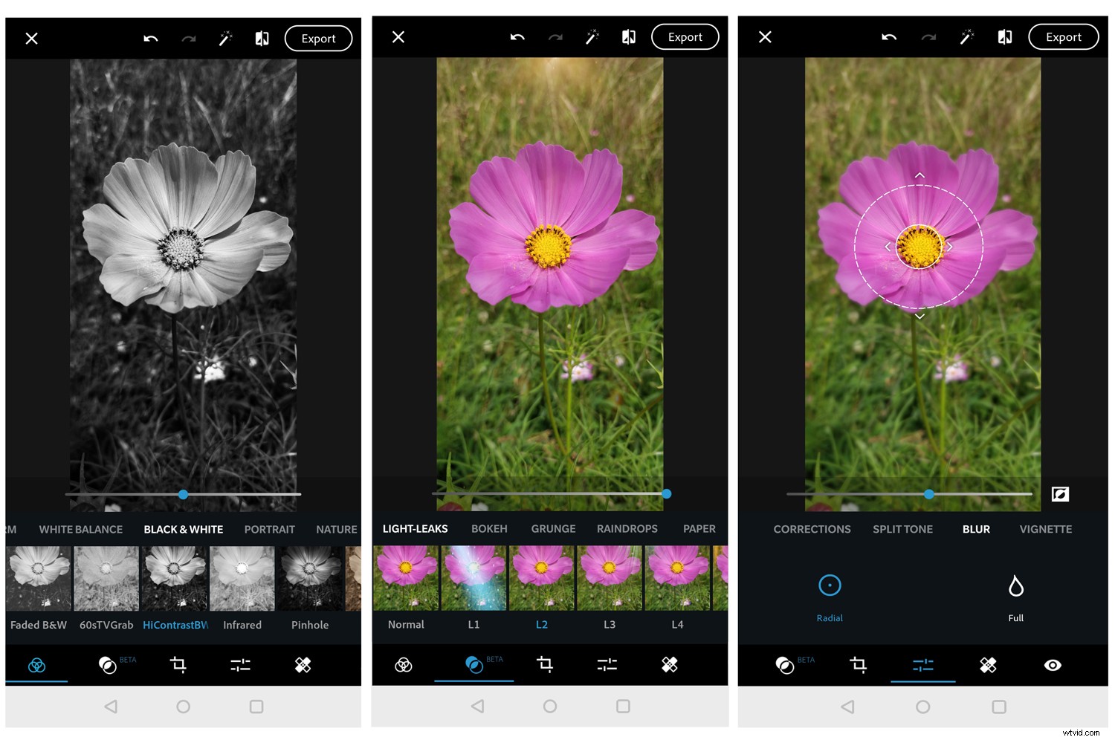Open the Red Eye correction tool
This screenshot has width=1115, height=740.
1052,665
